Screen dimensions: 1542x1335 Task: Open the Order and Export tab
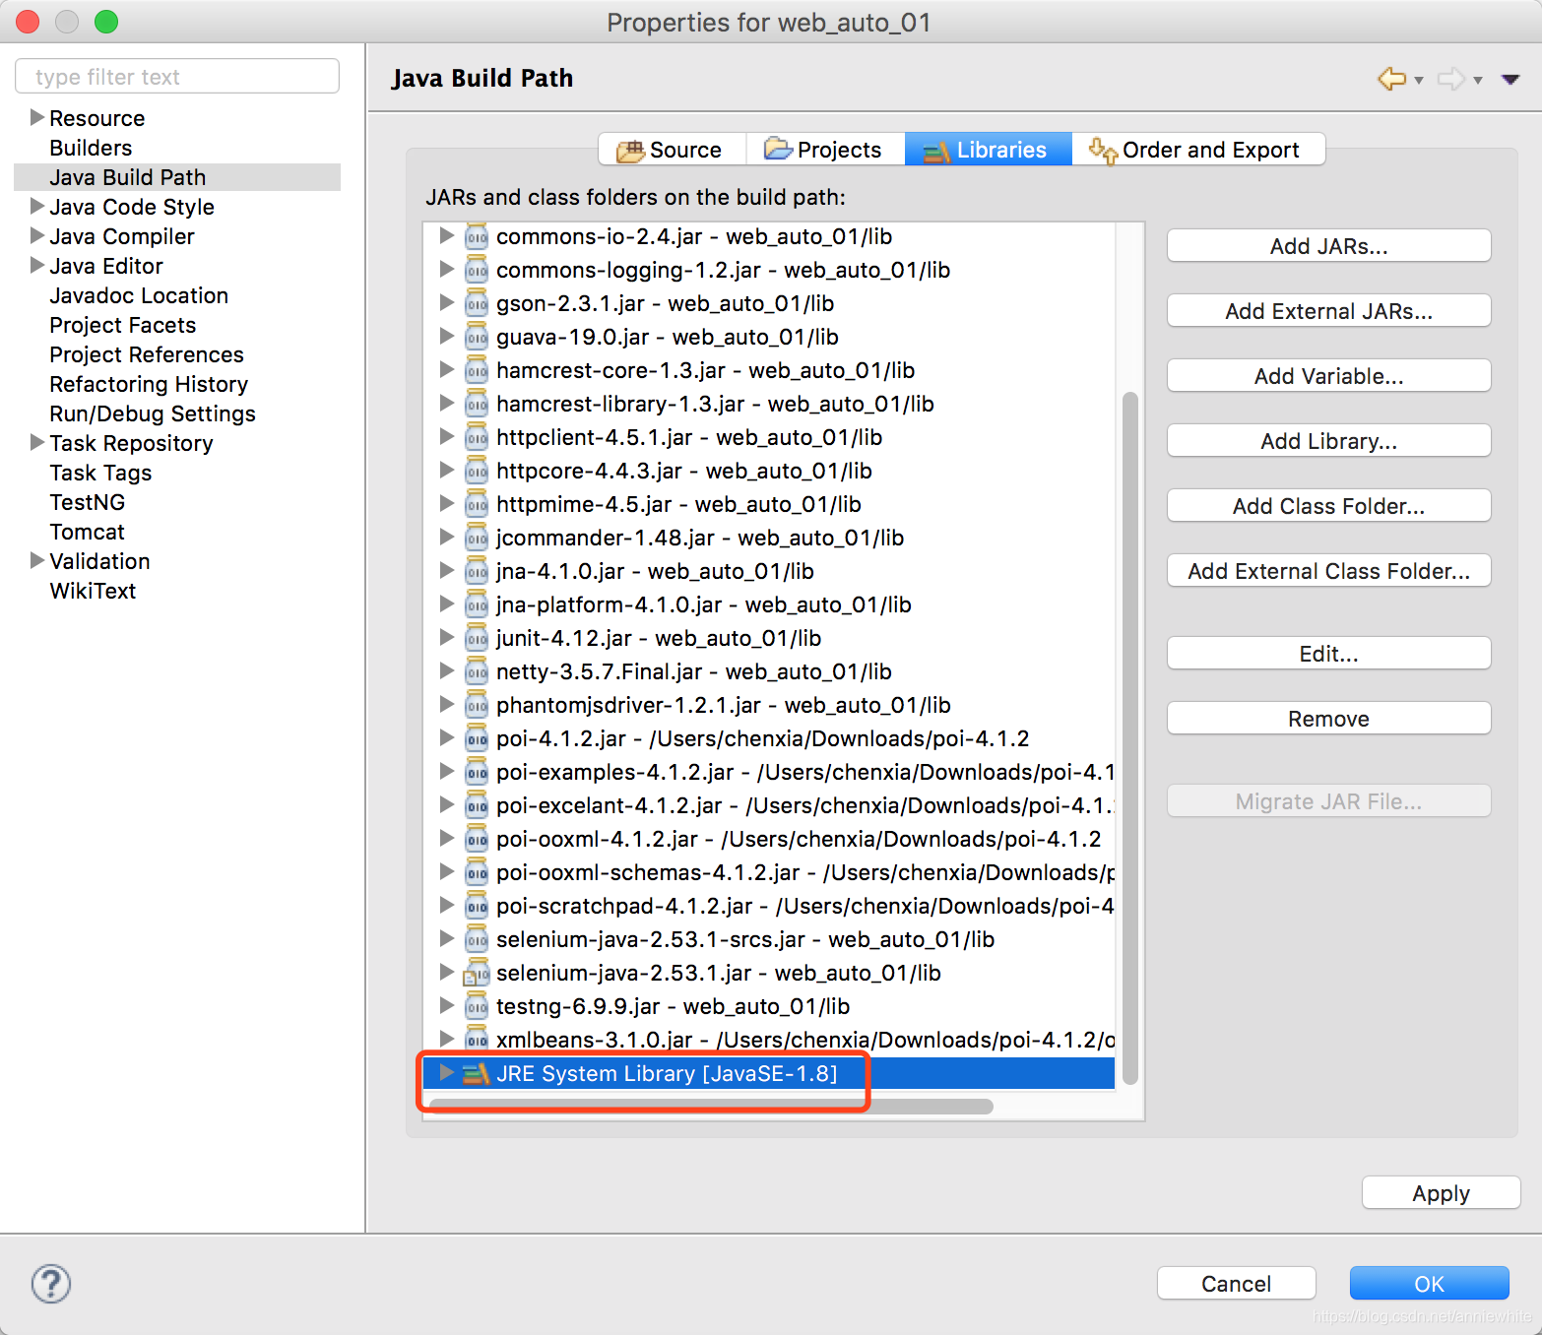[x=1197, y=150]
